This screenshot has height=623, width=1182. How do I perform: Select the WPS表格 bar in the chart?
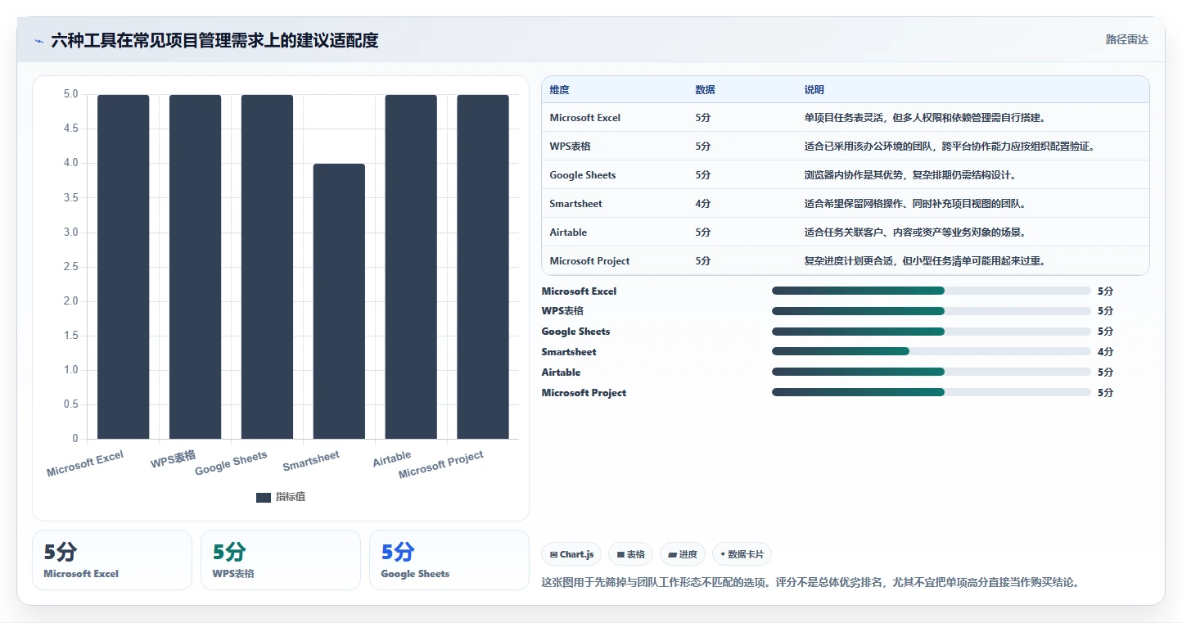pyautogui.click(x=196, y=267)
